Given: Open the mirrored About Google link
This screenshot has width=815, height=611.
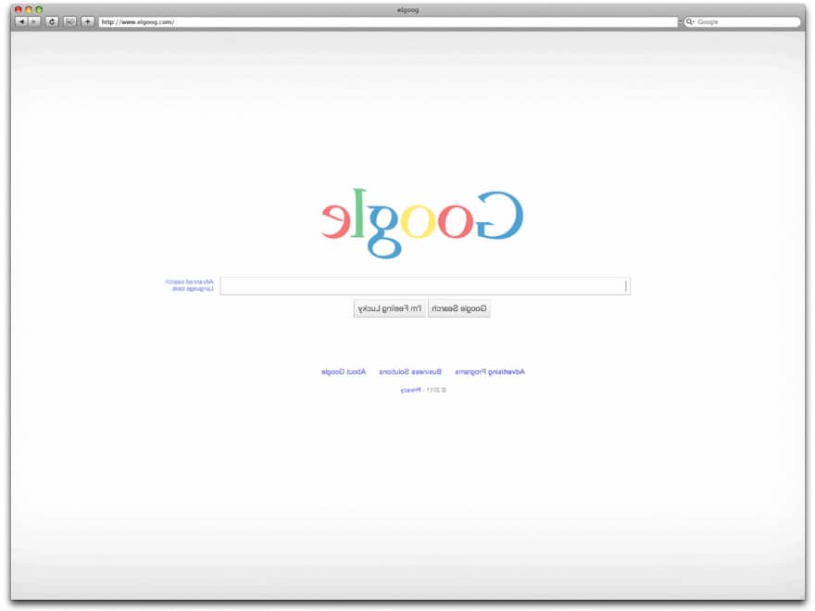Looking at the screenshot, I should 344,372.
